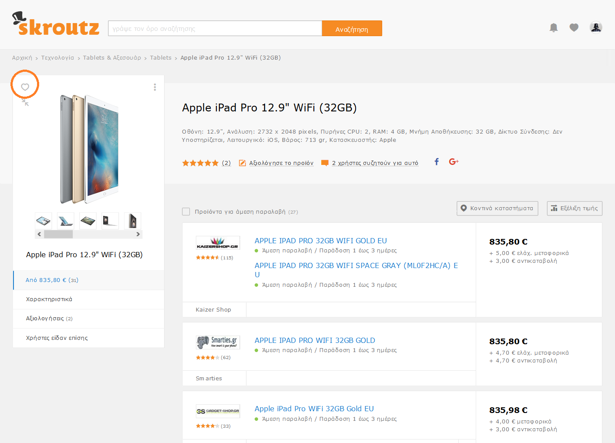
Task: Click Kaizer Shop star rating (115)
Action: pyautogui.click(x=208, y=258)
